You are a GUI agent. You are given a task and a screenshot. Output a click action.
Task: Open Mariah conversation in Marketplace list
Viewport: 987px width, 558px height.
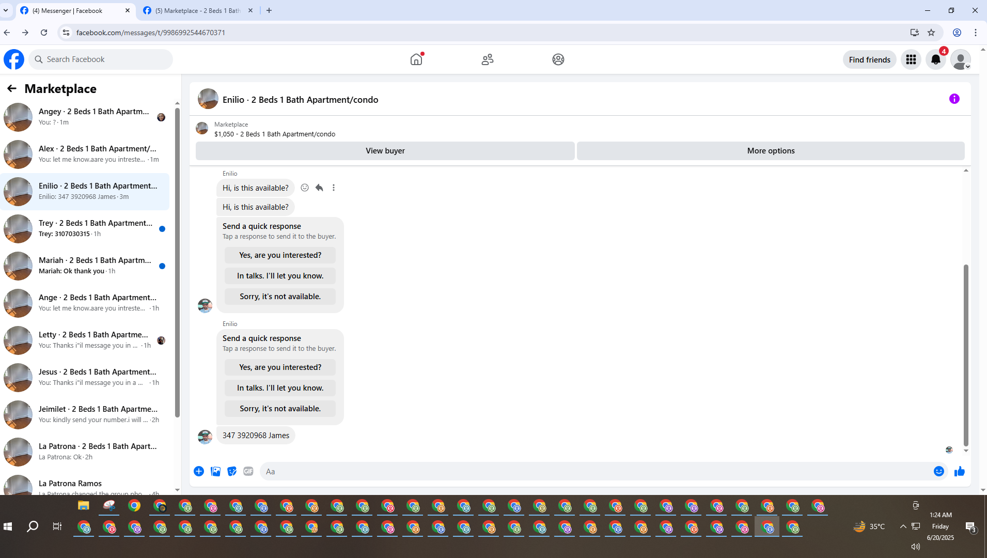click(x=85, y=266)
